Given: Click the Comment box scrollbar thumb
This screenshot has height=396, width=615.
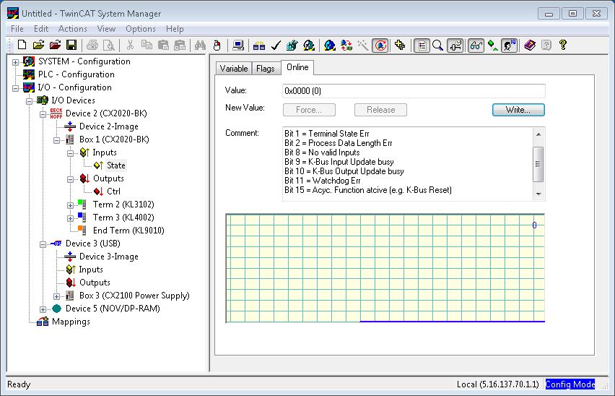Looking at the screenshot, I should coord(538,164).
